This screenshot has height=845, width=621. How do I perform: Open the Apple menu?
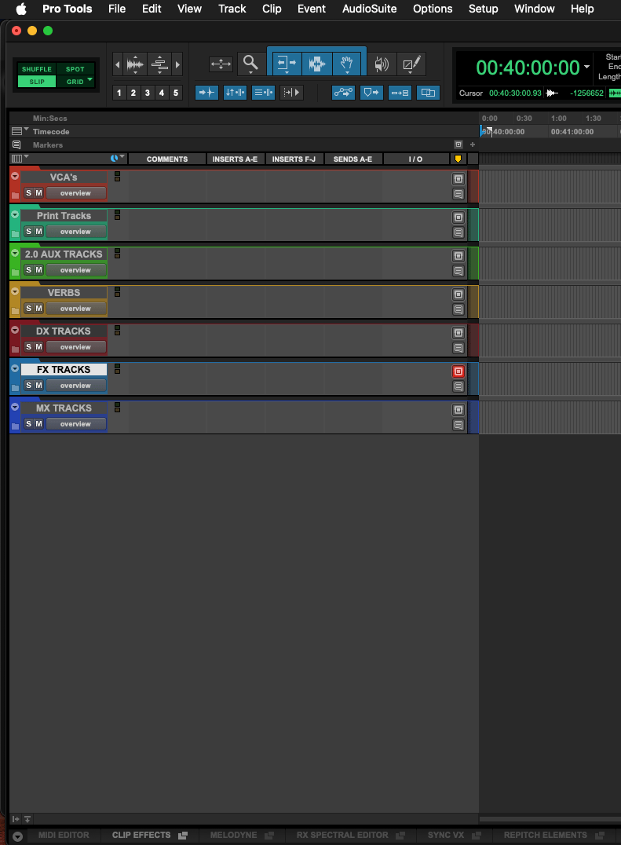(x=20, y=9)
